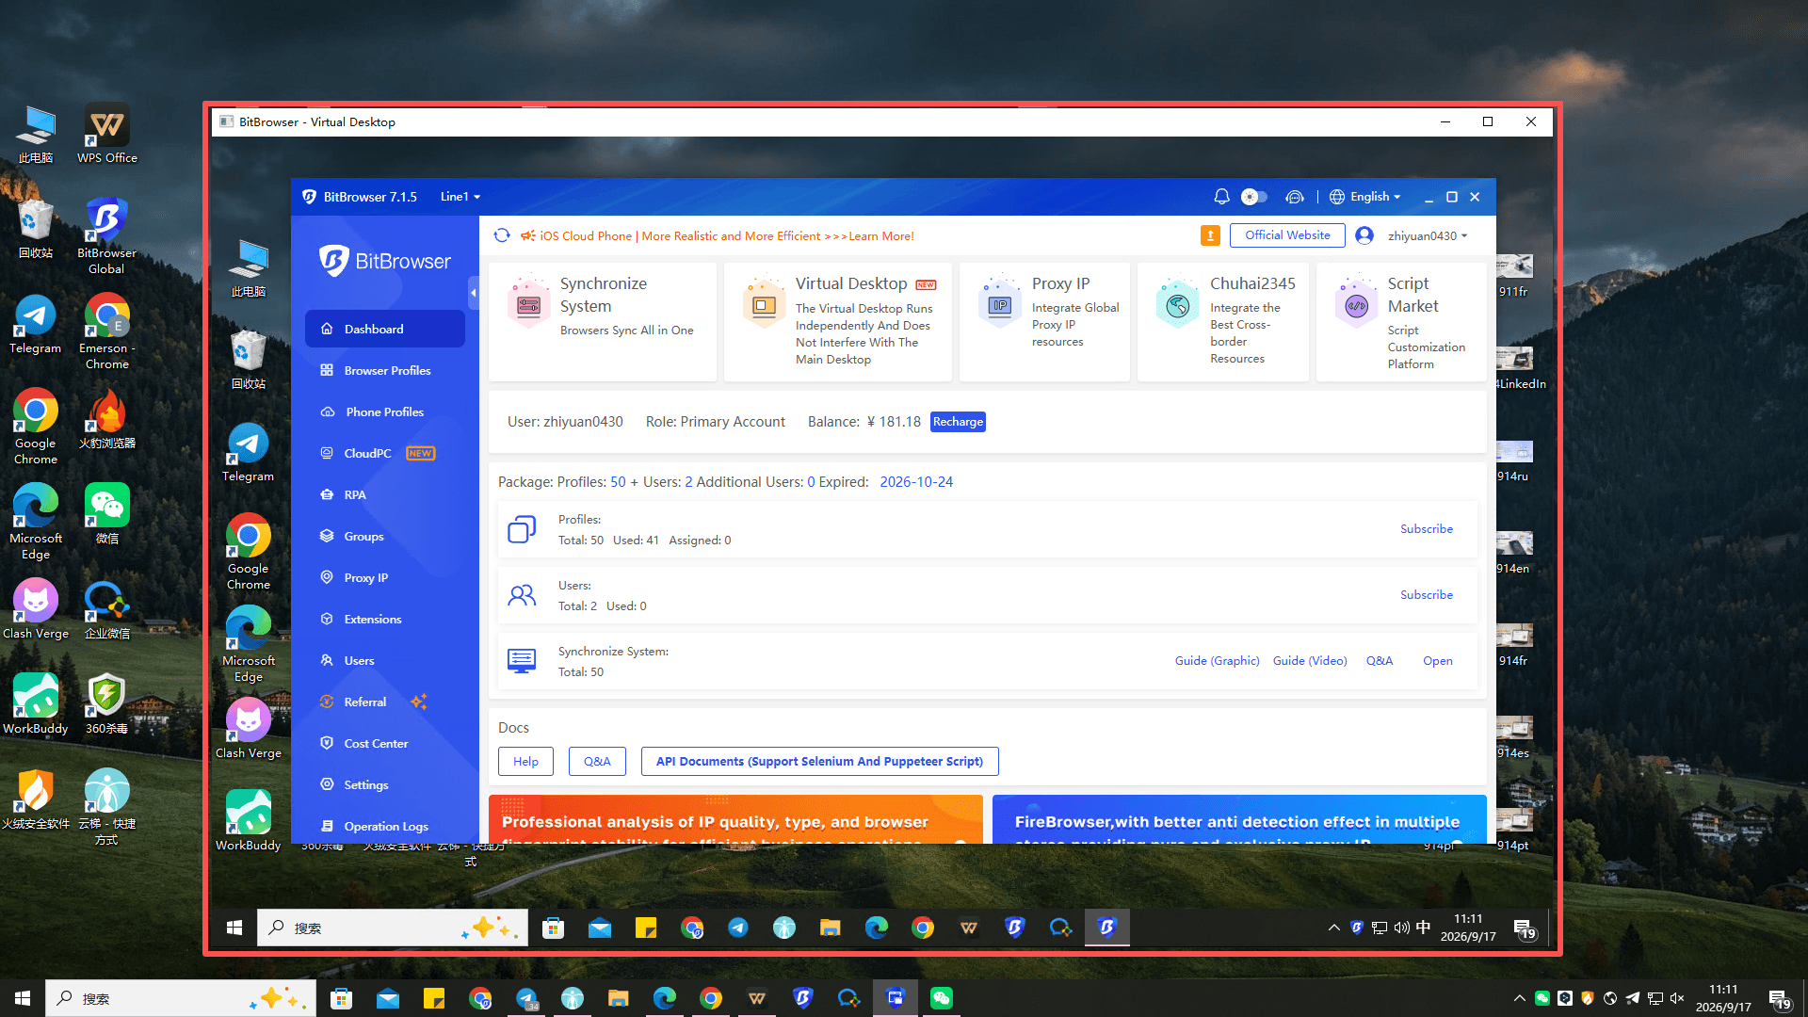Open Guide (Graphic) link
This screenshot has width=1808, height=1017.
(1217, 661)
